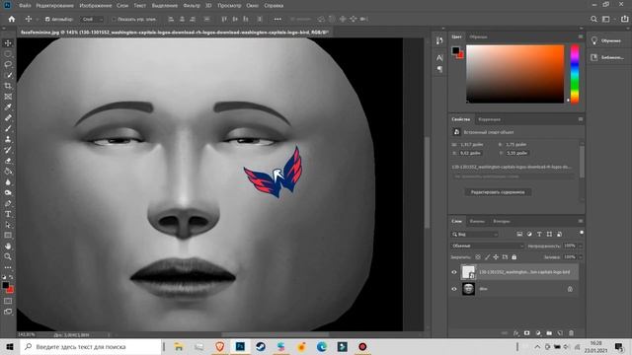Click the add layer mask icon

coord(526,333)
